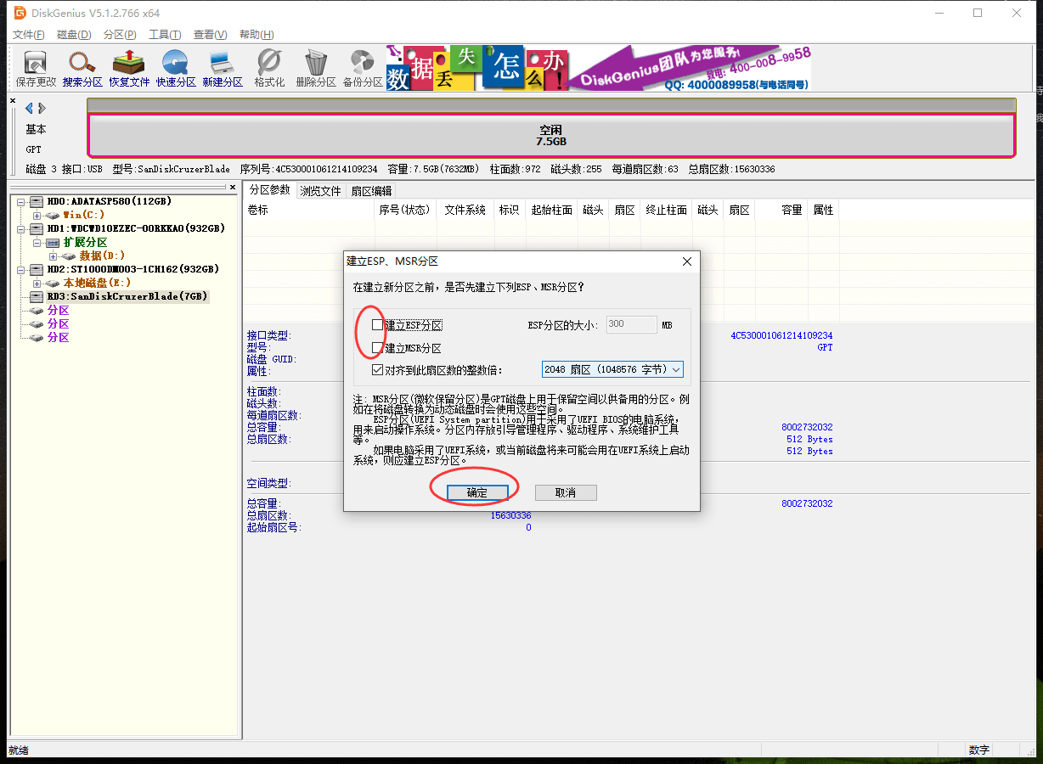Viewport: 1043px width, 764px height.
Task: Enable the 建立ESP分区 checkbox
Action: 377,325
